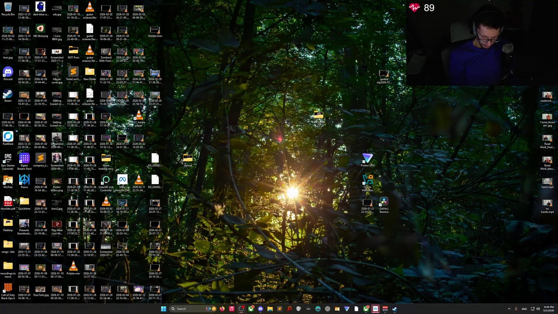Viewport: 558px width, 314px height.
Task: Select the DaVinci Resolve desktop shortcut
Action: [384, 204]
